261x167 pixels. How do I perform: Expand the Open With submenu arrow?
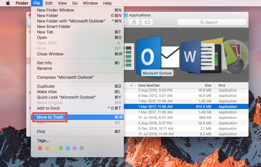click(119, 43)
